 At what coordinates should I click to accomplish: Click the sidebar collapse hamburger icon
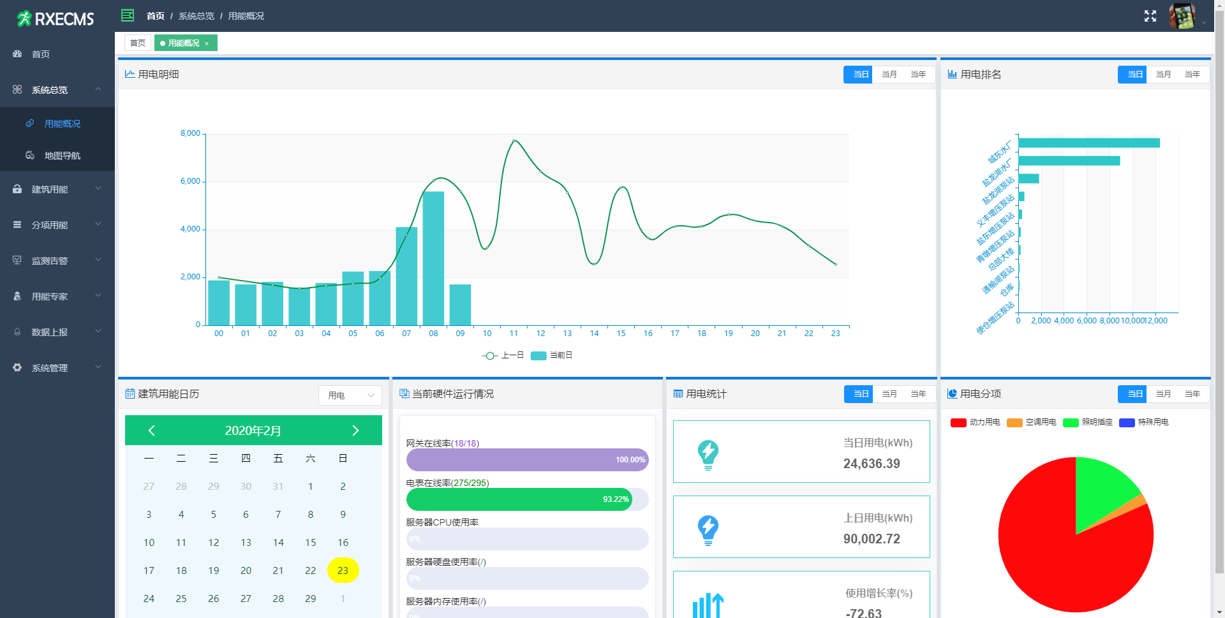[128, 15]
